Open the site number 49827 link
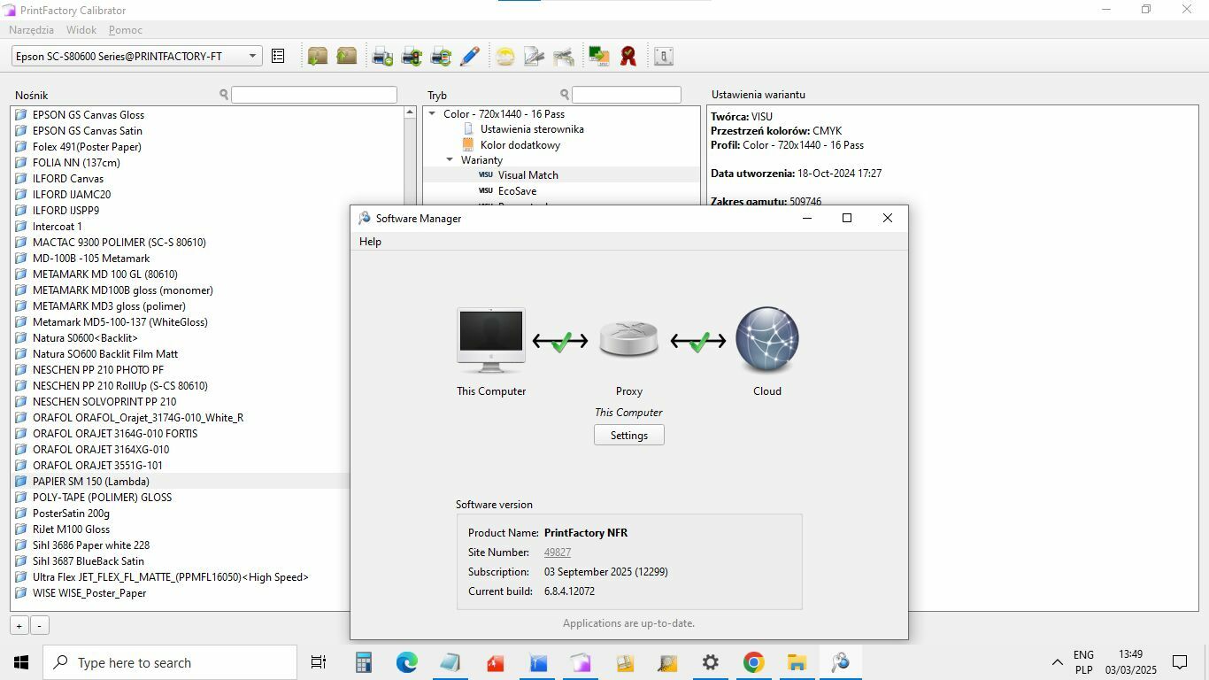The width and height of the screenshot is (1209, 680). pyautogui.click(x=558, y=552)
